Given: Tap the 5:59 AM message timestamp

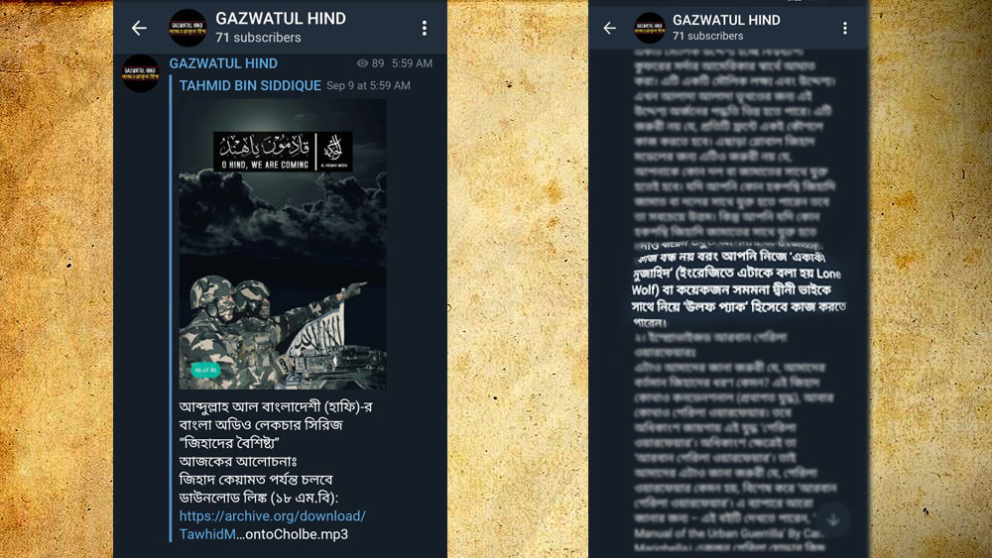Looking at the screenshot, I should pos(412,63).
